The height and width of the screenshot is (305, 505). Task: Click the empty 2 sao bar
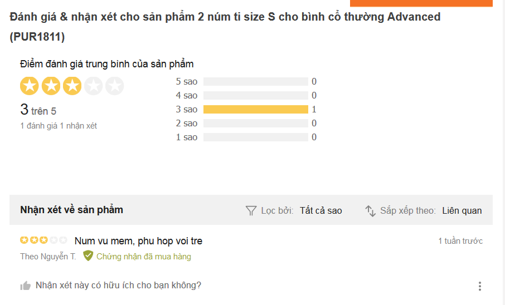tap(255, 123)
